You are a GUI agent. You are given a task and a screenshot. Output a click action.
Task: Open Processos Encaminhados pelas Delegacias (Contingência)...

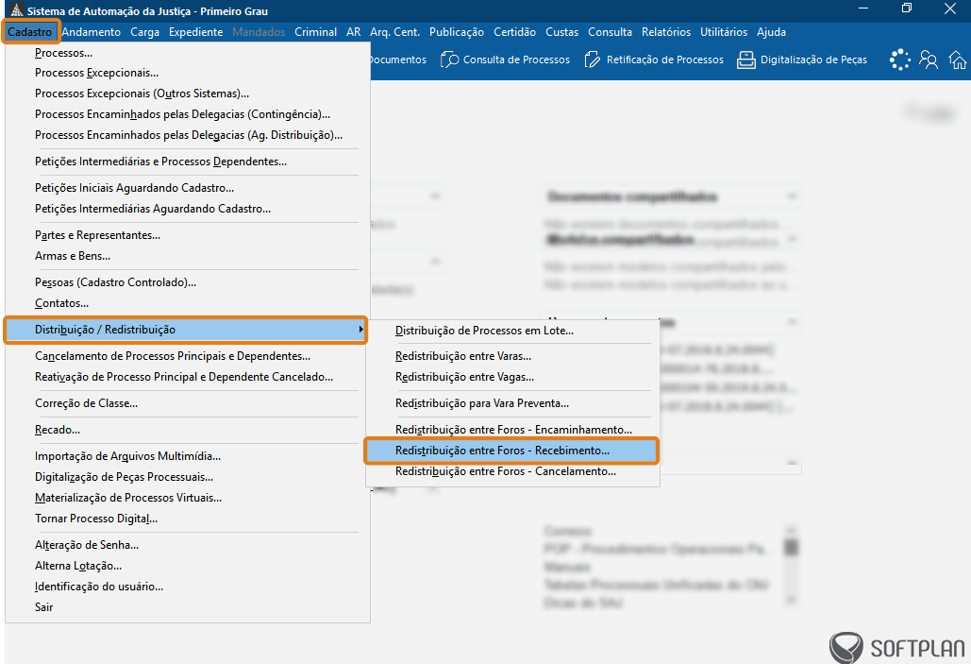pyautogui.click(x=188, y=114)
